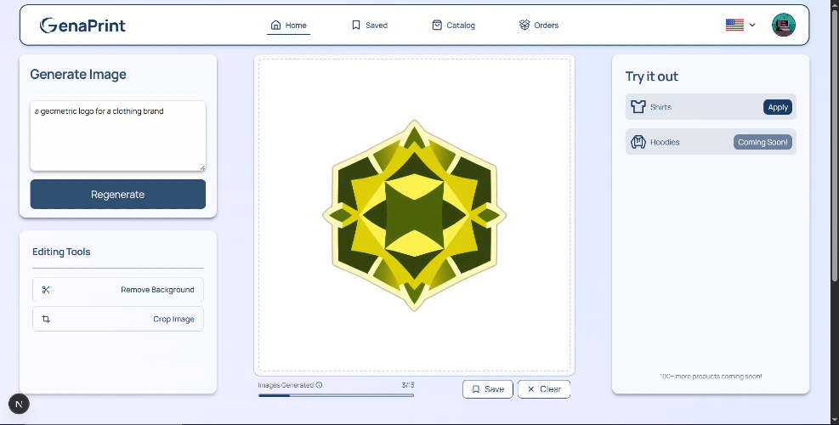The width and height of the screenshot is (839, 425).
Task: Open the Home tab
Action: (288, 25)
